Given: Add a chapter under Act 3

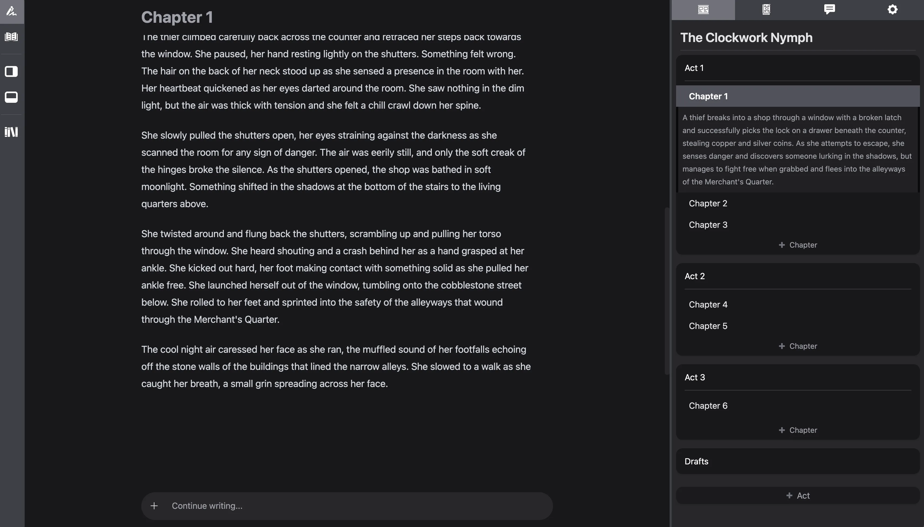Looking at the screenshot, I should pos(798,430).
